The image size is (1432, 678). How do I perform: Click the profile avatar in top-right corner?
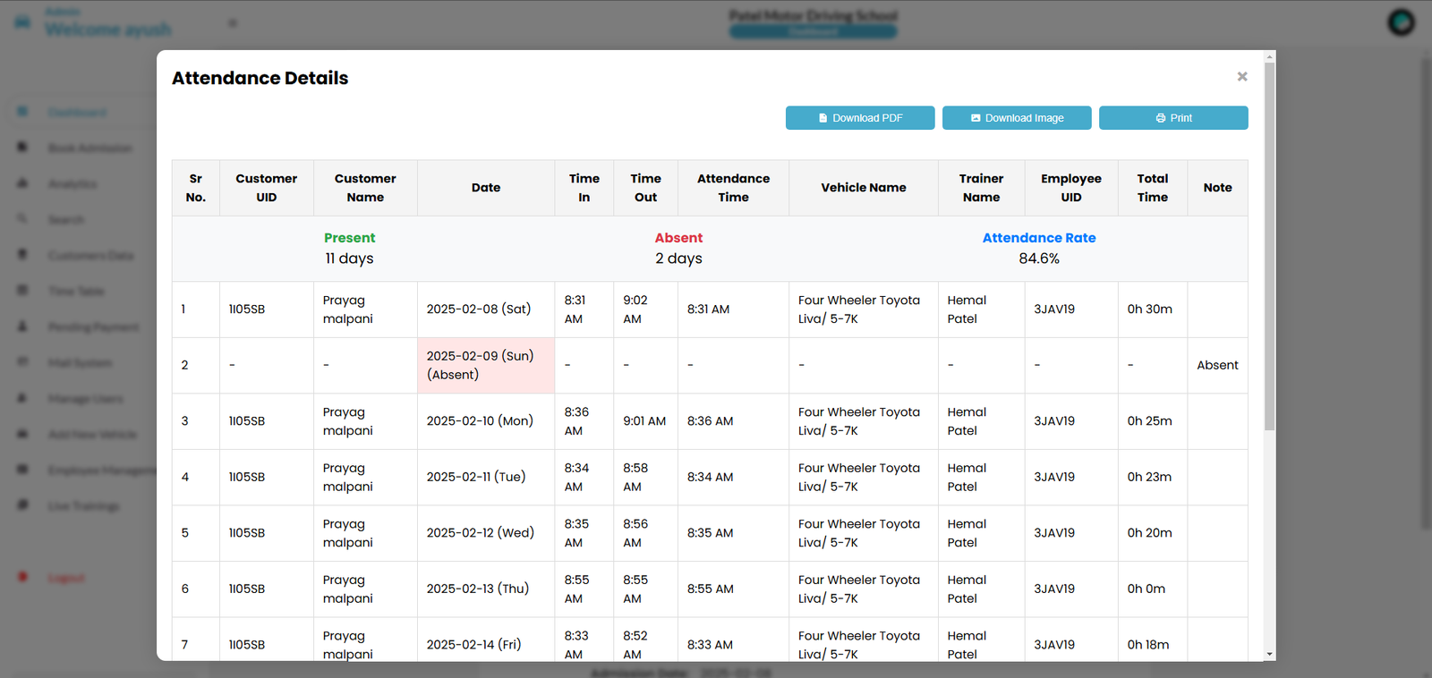point(1401,21)
